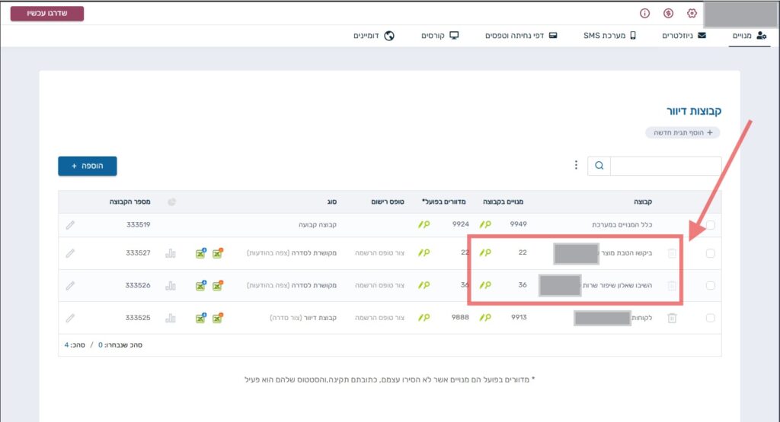
Task: Select checkbox for כלל המנויים במערכת row
Action: tap(710, 225)
